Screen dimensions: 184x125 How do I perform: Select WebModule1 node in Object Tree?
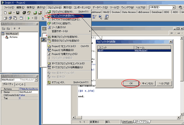coord(12,34)
